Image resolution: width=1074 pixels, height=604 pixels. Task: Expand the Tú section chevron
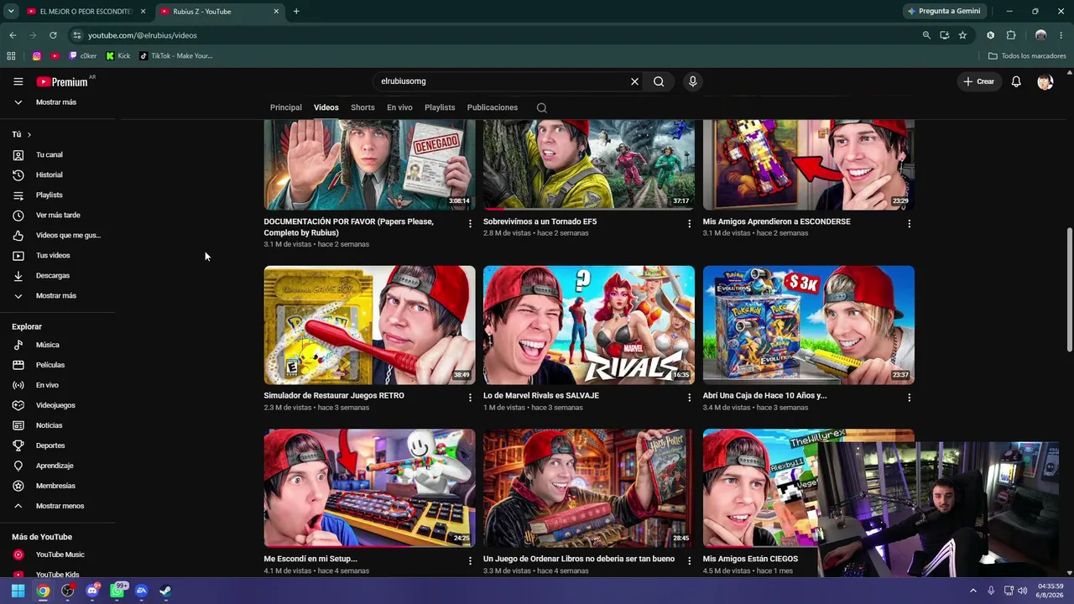[x=29, y=134]
